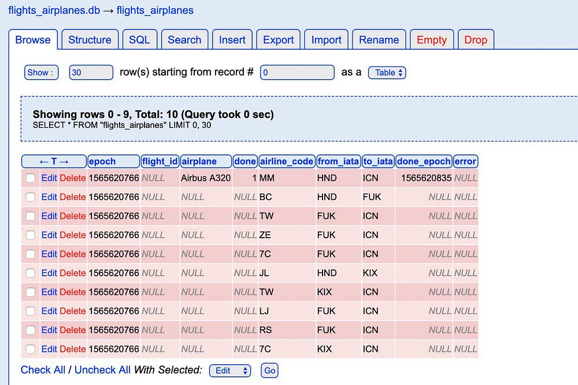Open the Import tab
This screenshot has height=385, width=578.
click(x=326, y=40)
